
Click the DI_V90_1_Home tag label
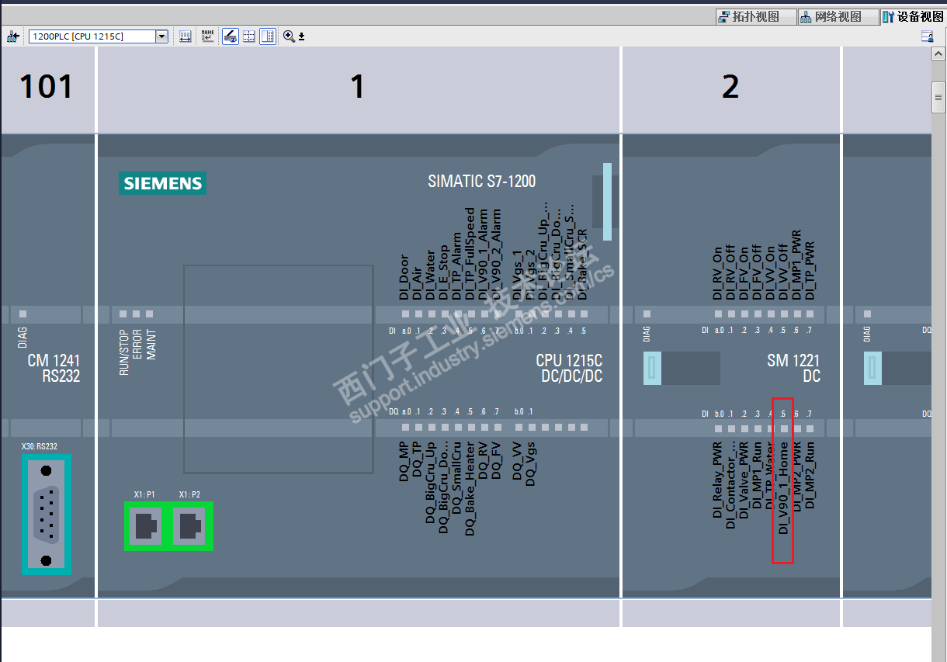click(783, 488)
